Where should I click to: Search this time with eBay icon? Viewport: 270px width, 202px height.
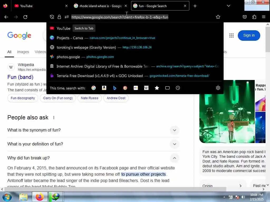coord(136,88)
